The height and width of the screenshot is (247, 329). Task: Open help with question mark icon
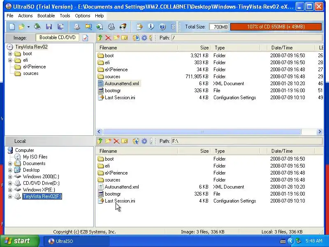(x=162, y=27)
